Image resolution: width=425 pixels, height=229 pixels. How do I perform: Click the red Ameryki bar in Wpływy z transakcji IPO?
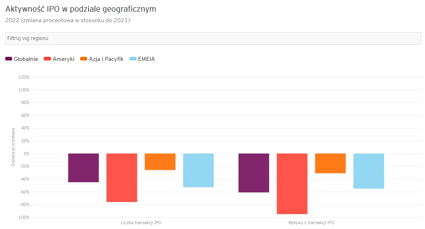[292, 183]
